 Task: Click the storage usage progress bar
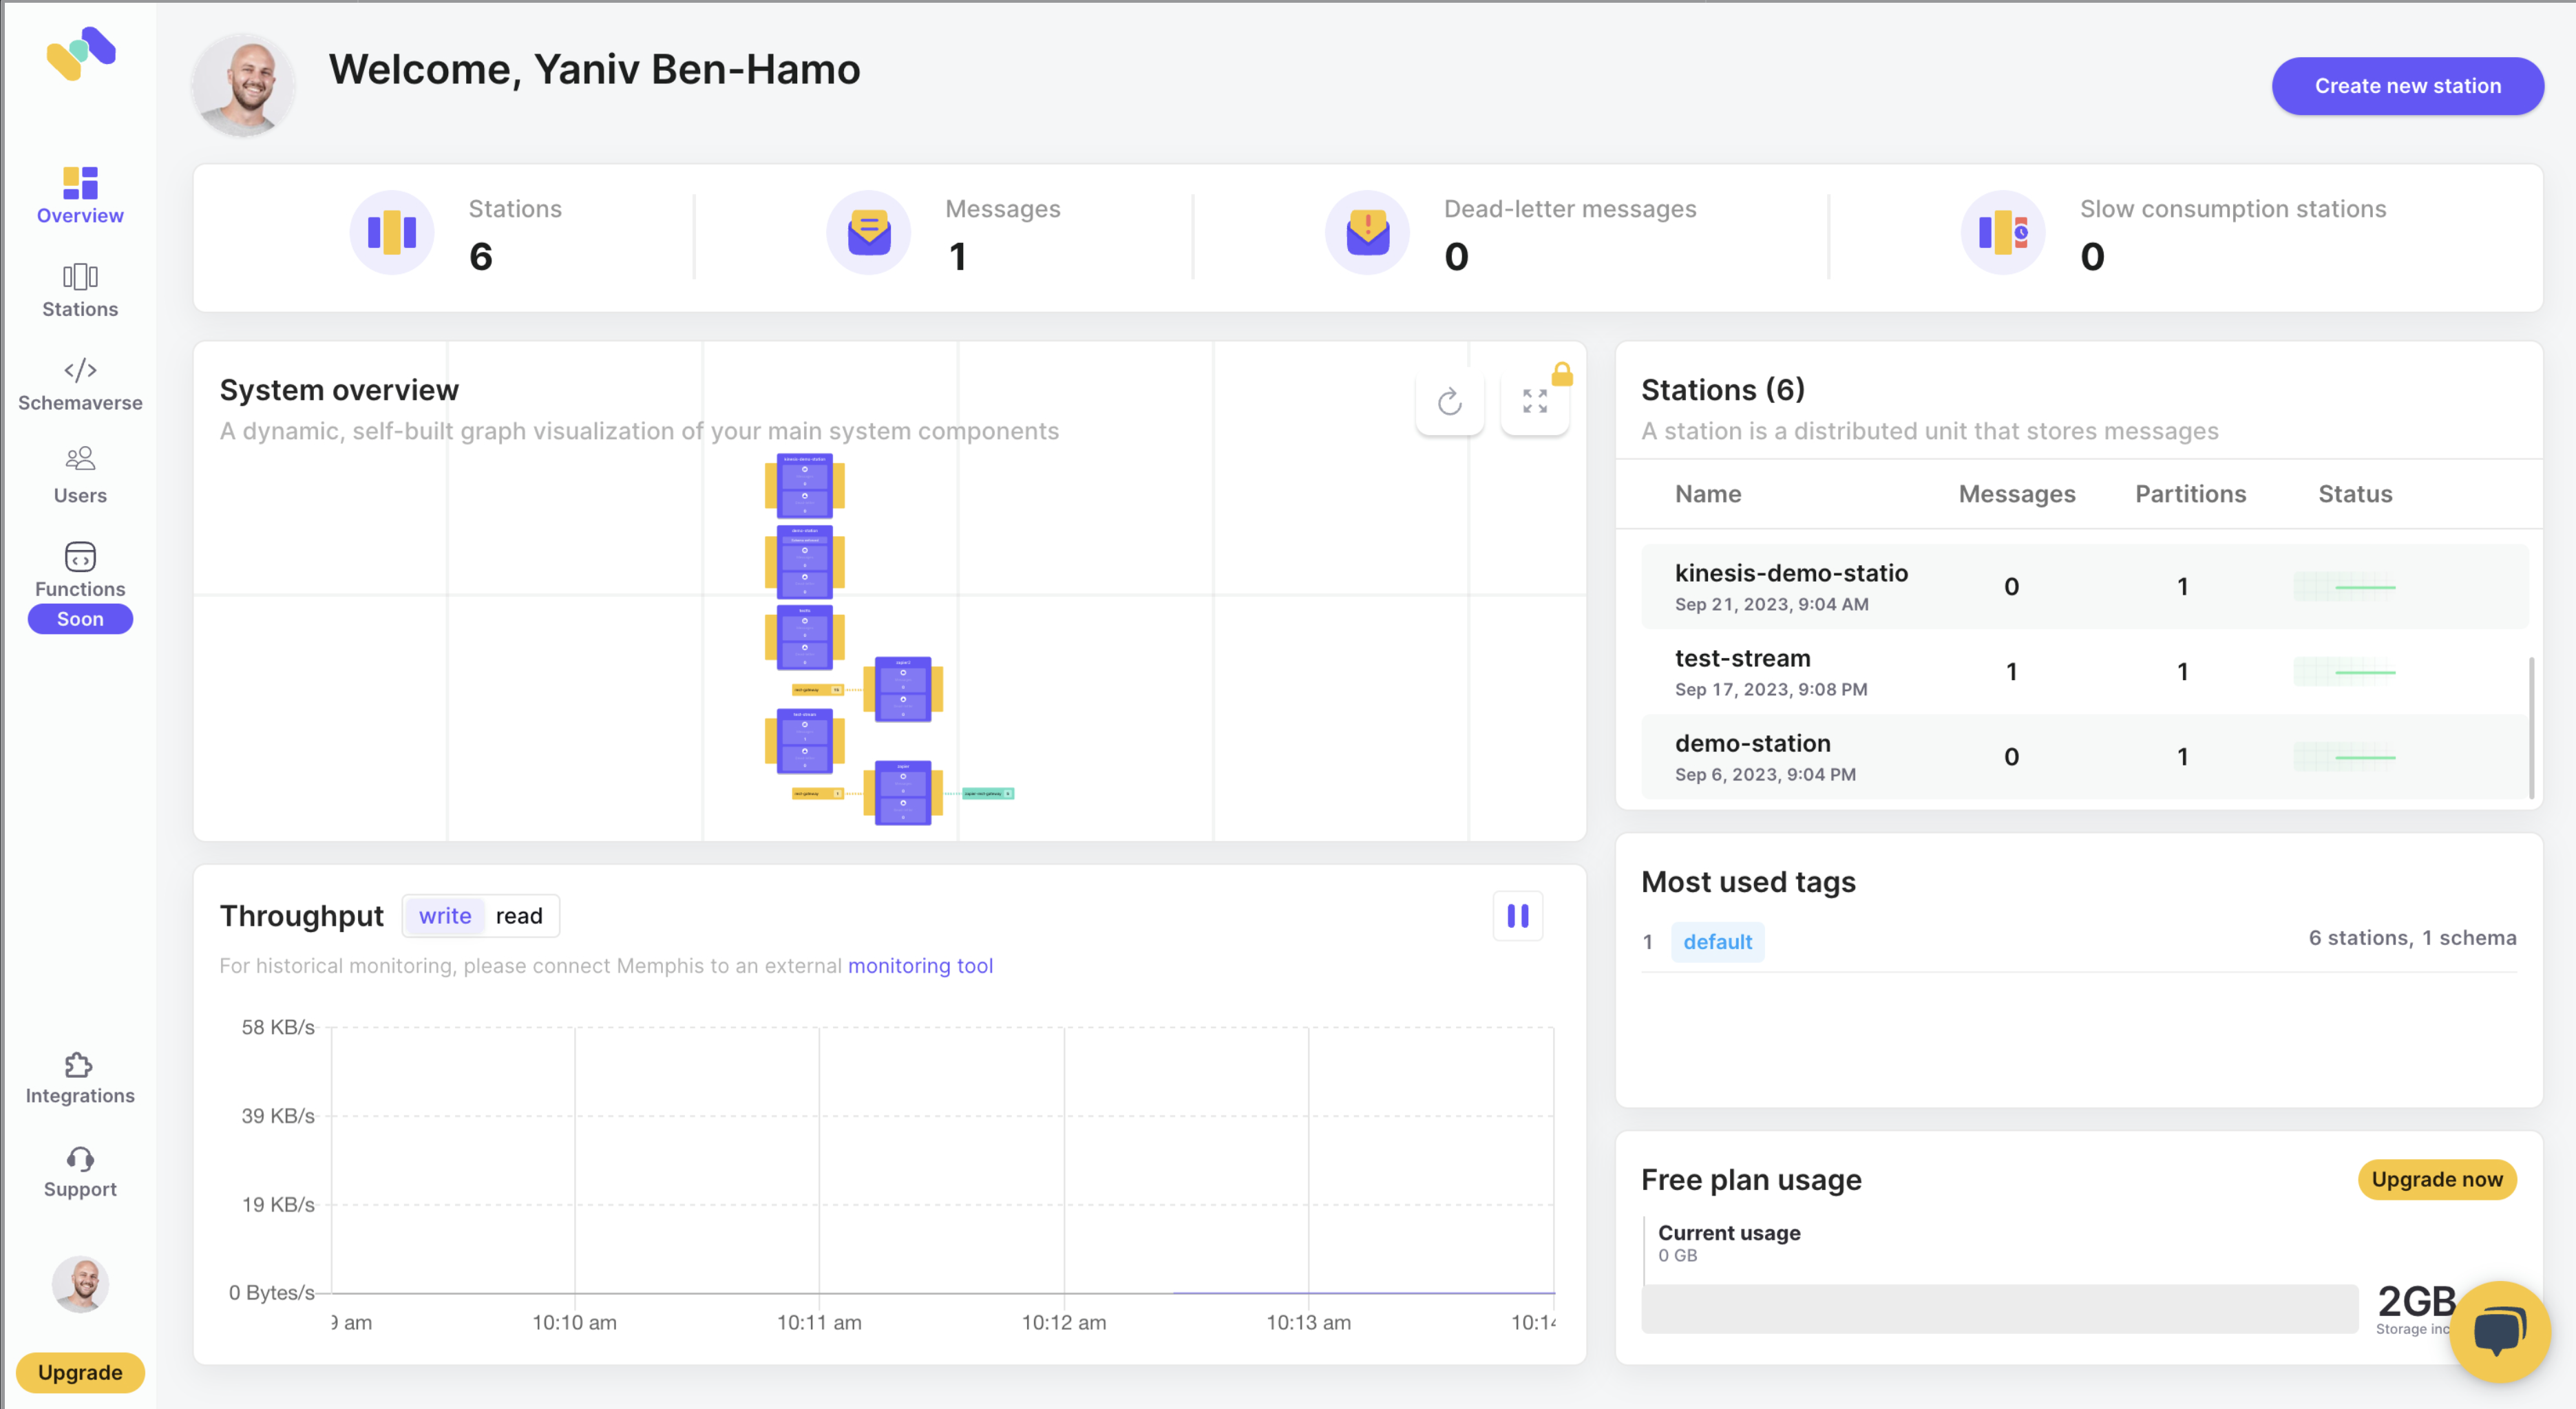click(2000, 1309)
